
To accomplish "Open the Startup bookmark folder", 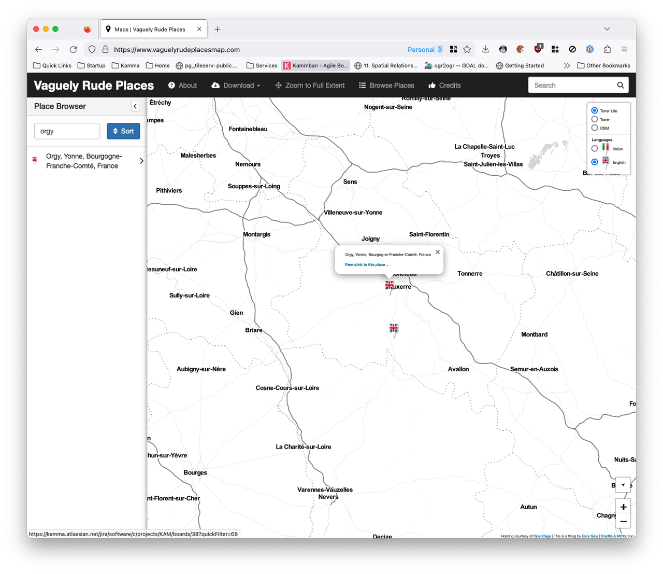I will pyautogui.click(x=91, y=65).
